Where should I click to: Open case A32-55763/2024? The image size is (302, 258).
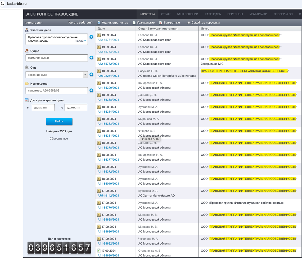[108, 52]
